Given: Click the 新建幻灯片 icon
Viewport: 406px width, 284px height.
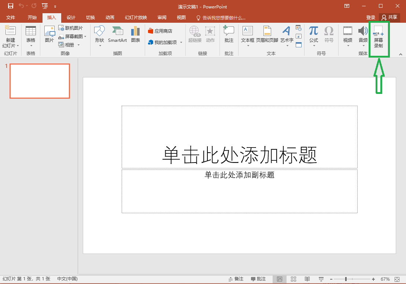Looking at the screenshot, I should (x=10, y=31).
